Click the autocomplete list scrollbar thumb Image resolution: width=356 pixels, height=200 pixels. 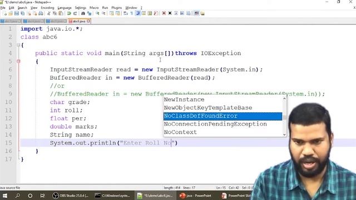click(284, 118)
